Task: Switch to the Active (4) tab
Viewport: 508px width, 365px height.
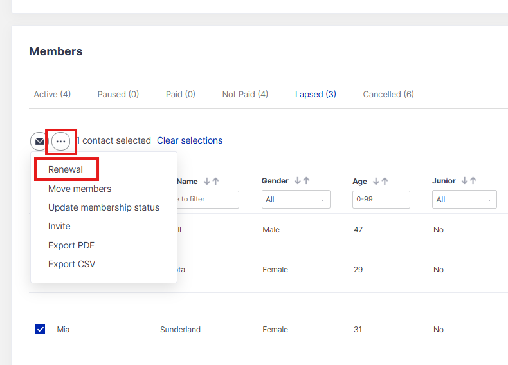Action: coord(52,94)
